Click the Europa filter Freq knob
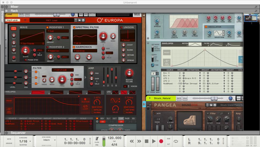Screen dimensions: 260x147 62,79
